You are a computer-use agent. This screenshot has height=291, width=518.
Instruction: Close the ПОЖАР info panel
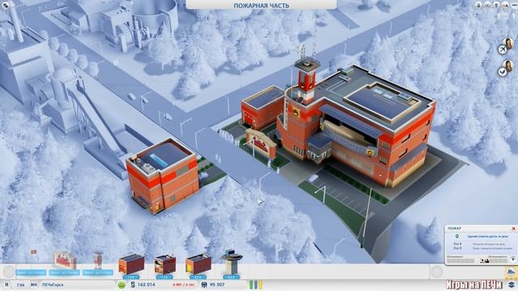pyautogui.click(x=513, y=228)
